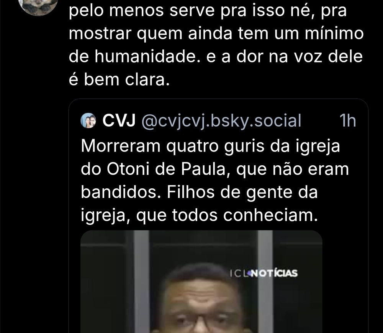
Task: Click the line "bandidos. Filhos de gente da"
Action: point(199,192)
